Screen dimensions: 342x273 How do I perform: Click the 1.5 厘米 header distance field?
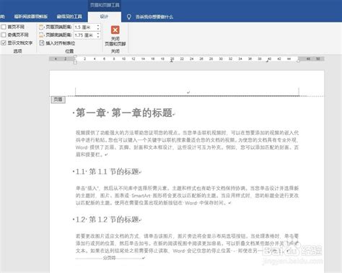click(x=84, y=27)
